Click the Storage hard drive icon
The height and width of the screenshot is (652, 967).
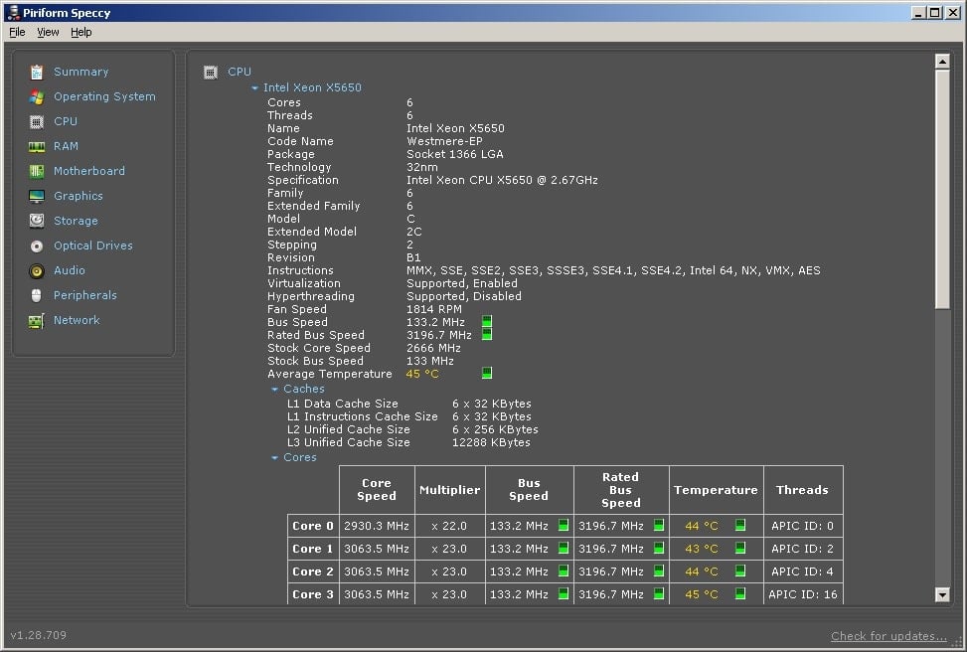click(x=37, y=221)
